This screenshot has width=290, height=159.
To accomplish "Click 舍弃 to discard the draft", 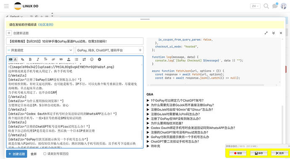I will coord(34,154).
